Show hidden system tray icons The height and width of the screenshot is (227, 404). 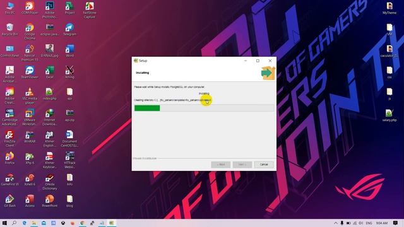click(335, 223)
